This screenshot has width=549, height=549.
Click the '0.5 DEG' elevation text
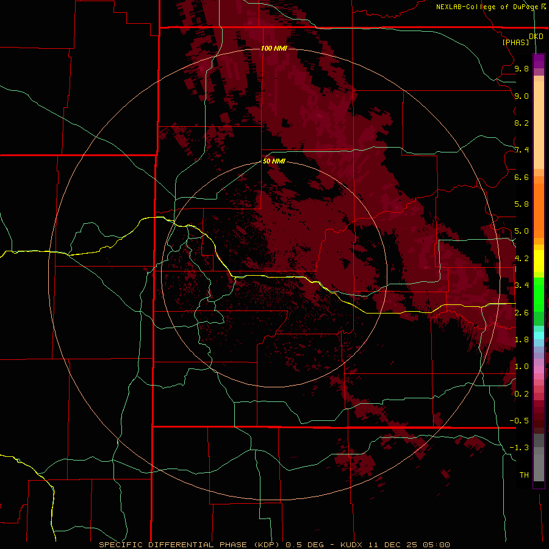[304, 545]
